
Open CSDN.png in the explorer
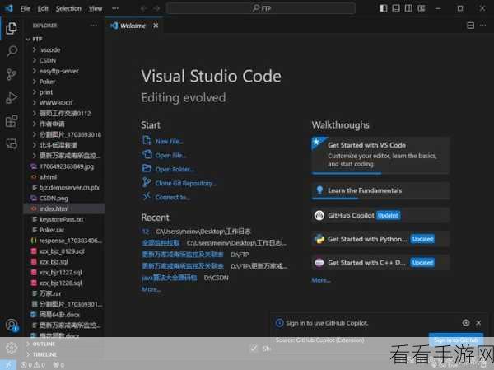pos(64,198)
